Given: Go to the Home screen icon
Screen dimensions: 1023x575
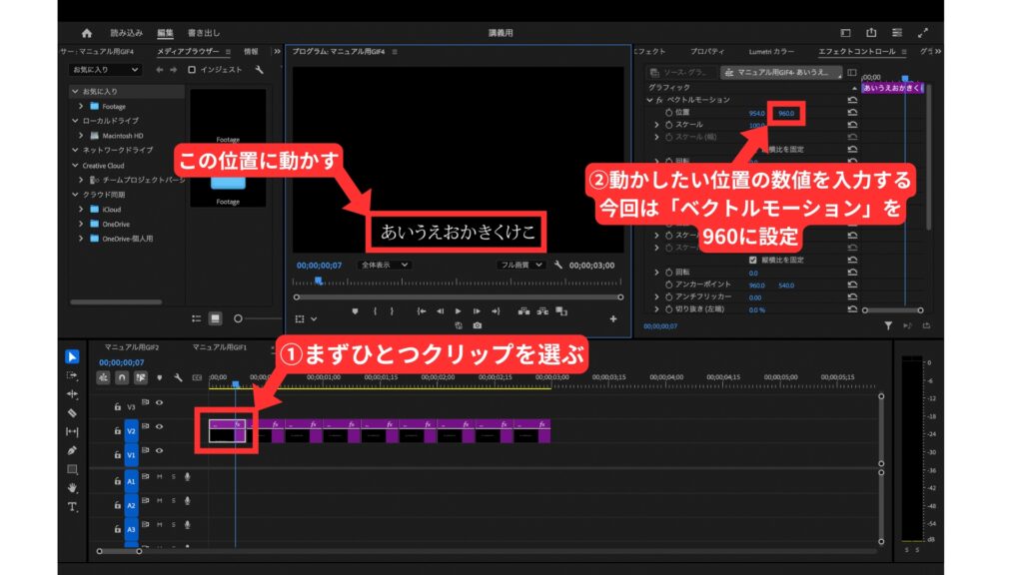Looking at the screenshot, I should point(87,33).
